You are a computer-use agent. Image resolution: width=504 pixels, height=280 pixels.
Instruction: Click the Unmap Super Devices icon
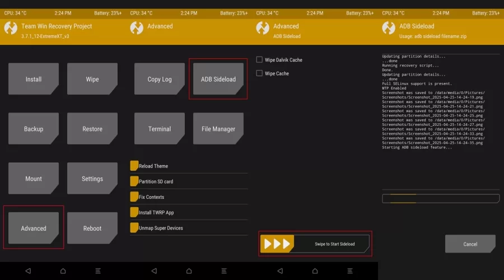134,228
